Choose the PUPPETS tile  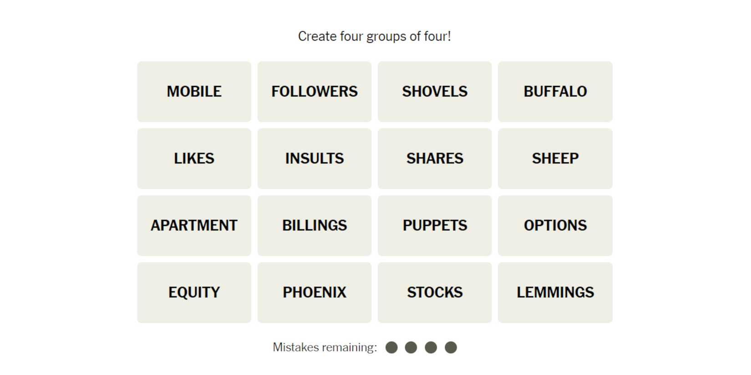[435, 225]
